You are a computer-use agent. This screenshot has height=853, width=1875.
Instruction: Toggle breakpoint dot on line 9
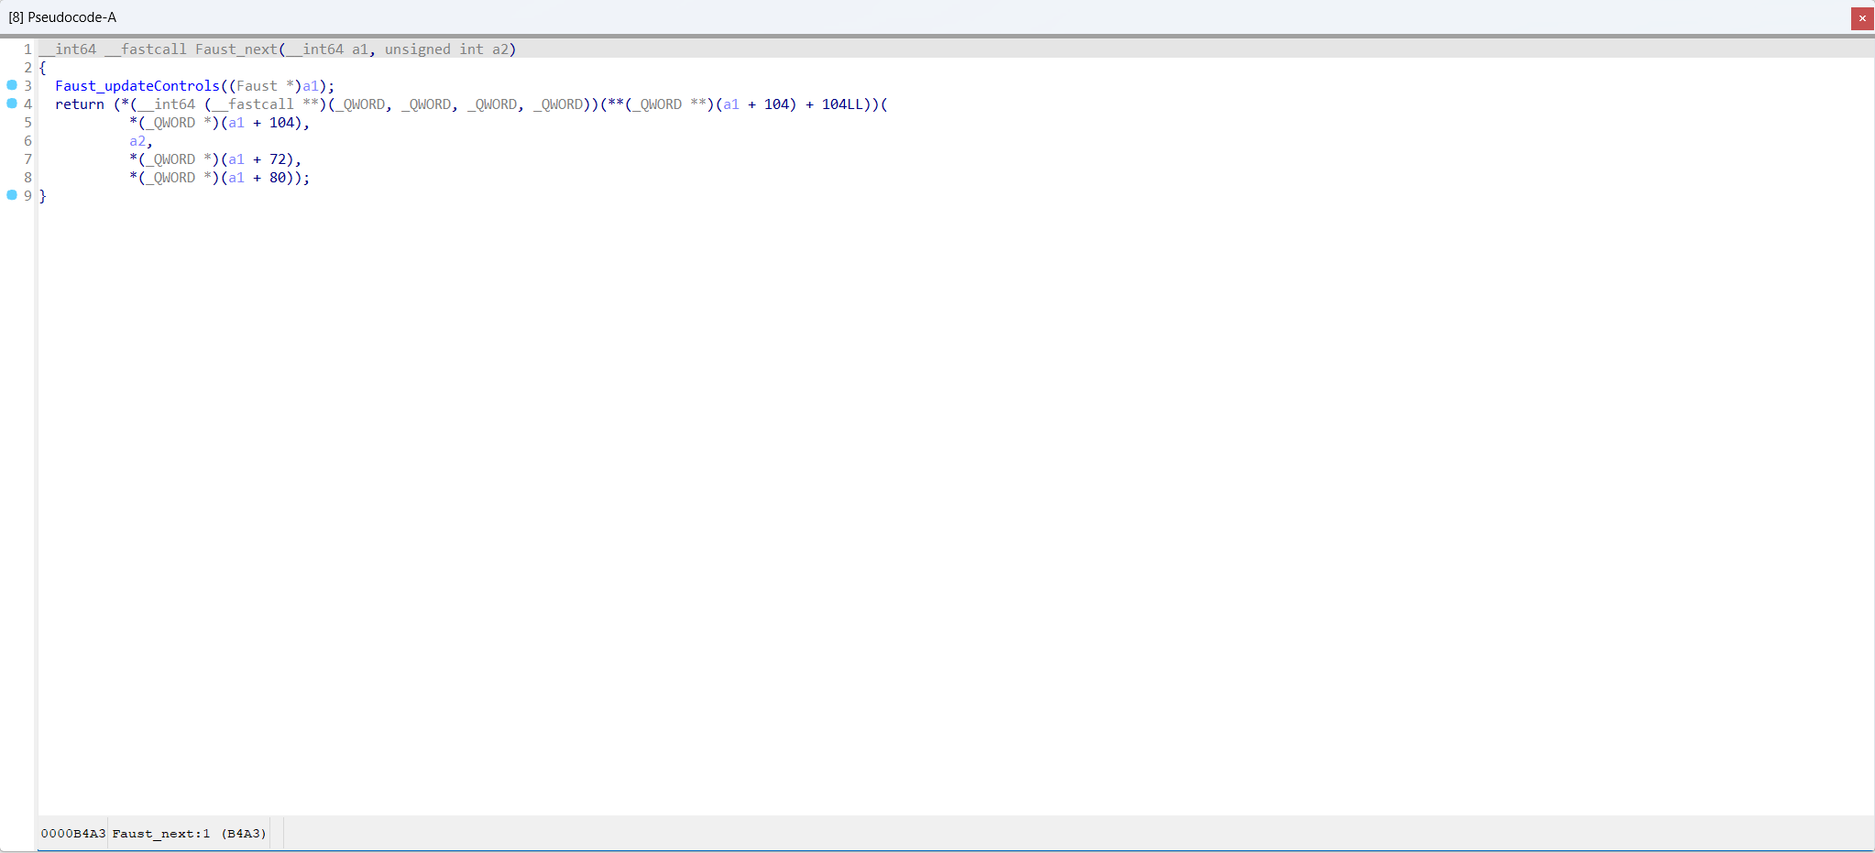pos(12,195)
